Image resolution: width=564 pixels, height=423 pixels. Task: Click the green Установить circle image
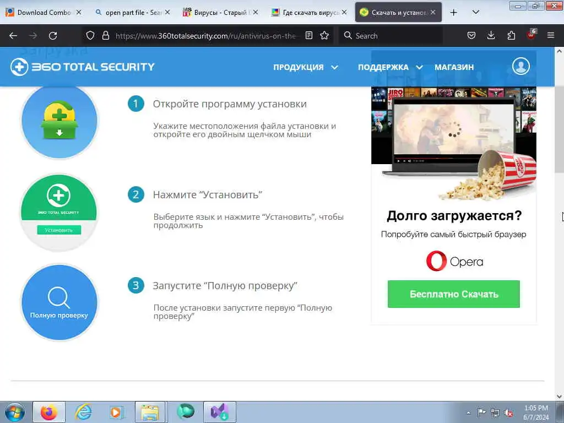[x=59, y=212]
